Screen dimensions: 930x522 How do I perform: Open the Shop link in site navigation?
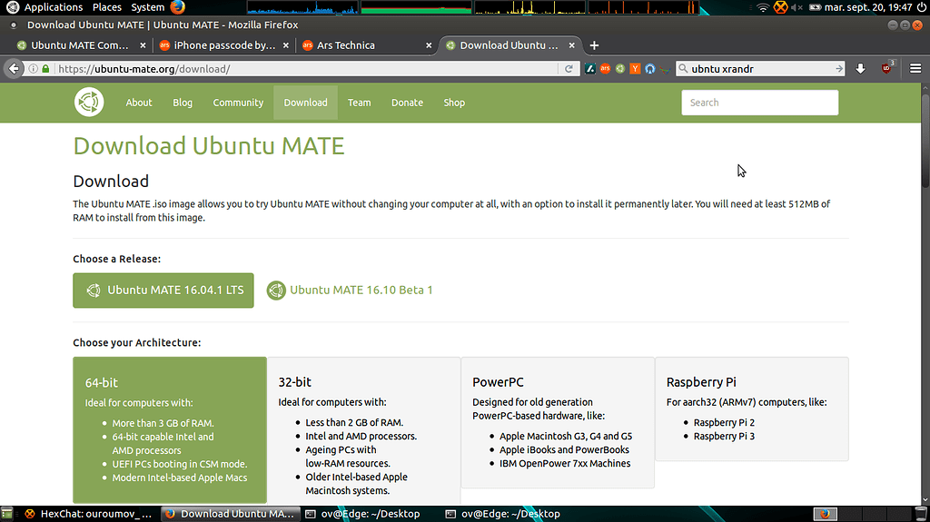point(454,103)
